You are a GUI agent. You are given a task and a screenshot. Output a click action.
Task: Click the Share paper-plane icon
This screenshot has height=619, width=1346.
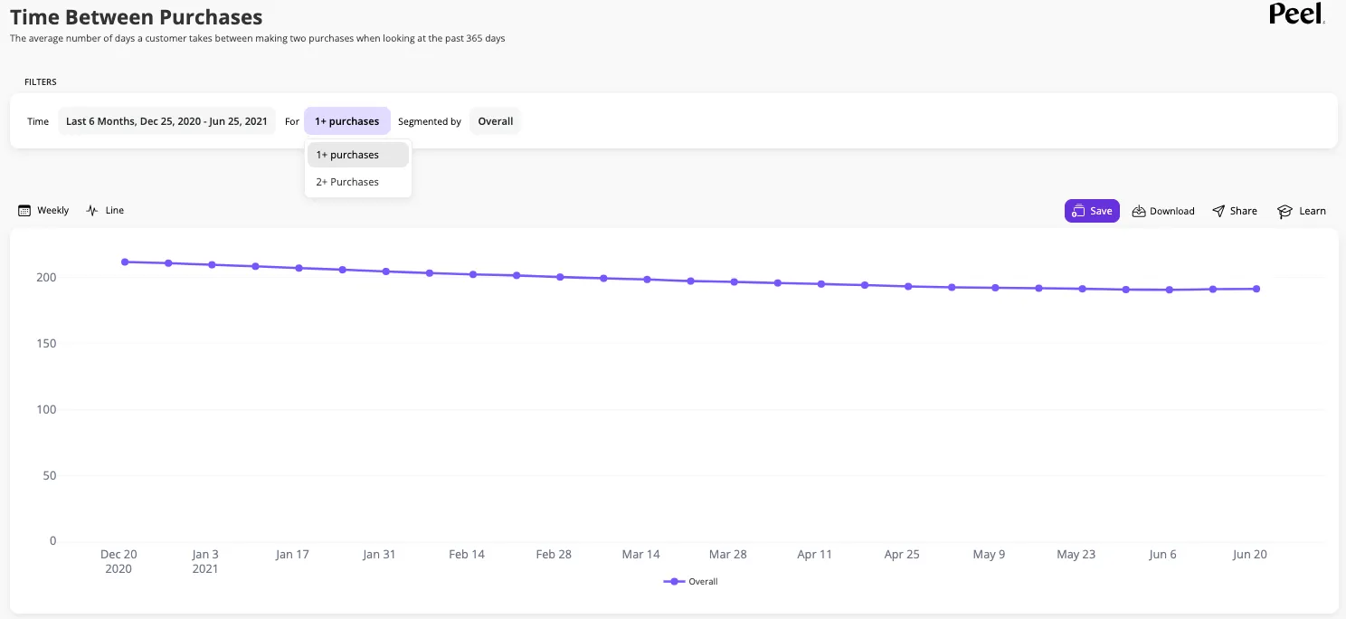[x=1219, y=211]
